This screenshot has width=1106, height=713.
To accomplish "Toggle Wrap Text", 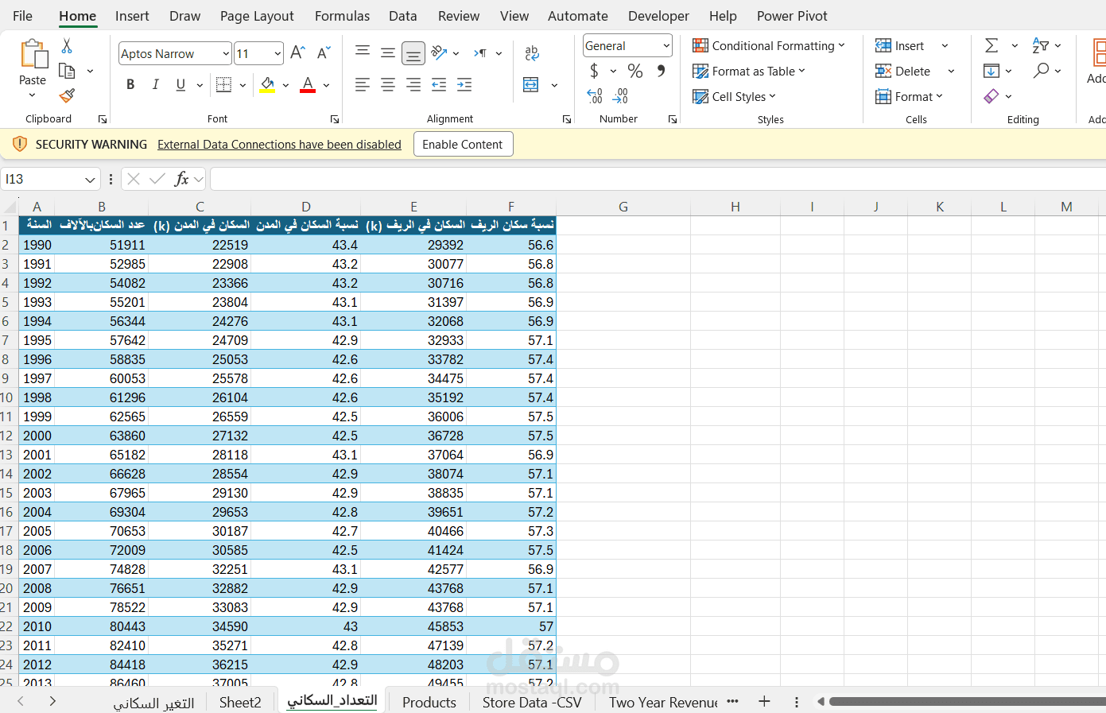I will pyautogui.click(x=532, y=52).
